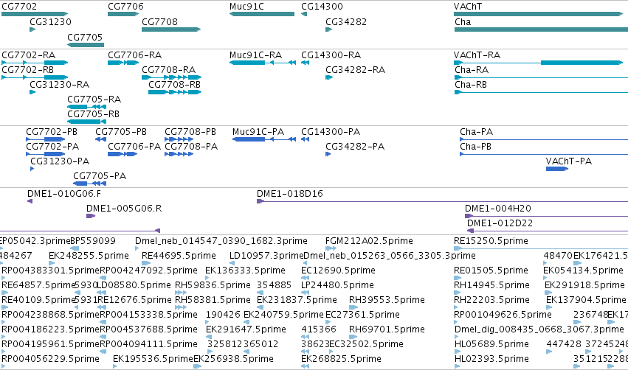Image resolution: width=628 pixels, height=370 pixels.
Task: Select the CG7708 gene feature
Action: [x=171, y=29]
